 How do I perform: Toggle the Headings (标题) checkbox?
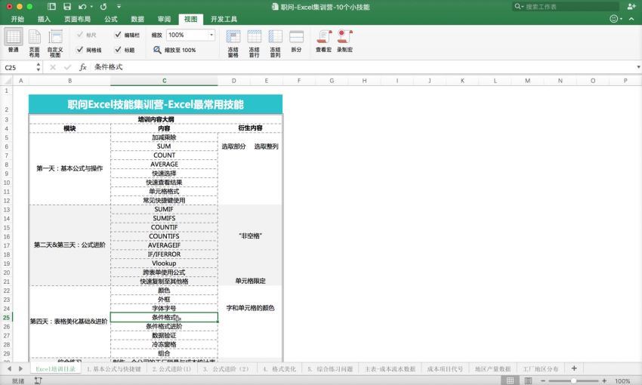(x=118, y=50)
